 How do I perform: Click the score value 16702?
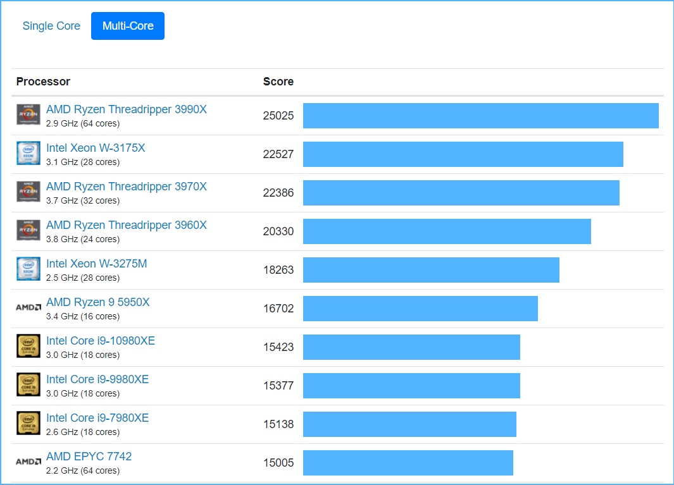pyautogui.click(x=278, y=309)
